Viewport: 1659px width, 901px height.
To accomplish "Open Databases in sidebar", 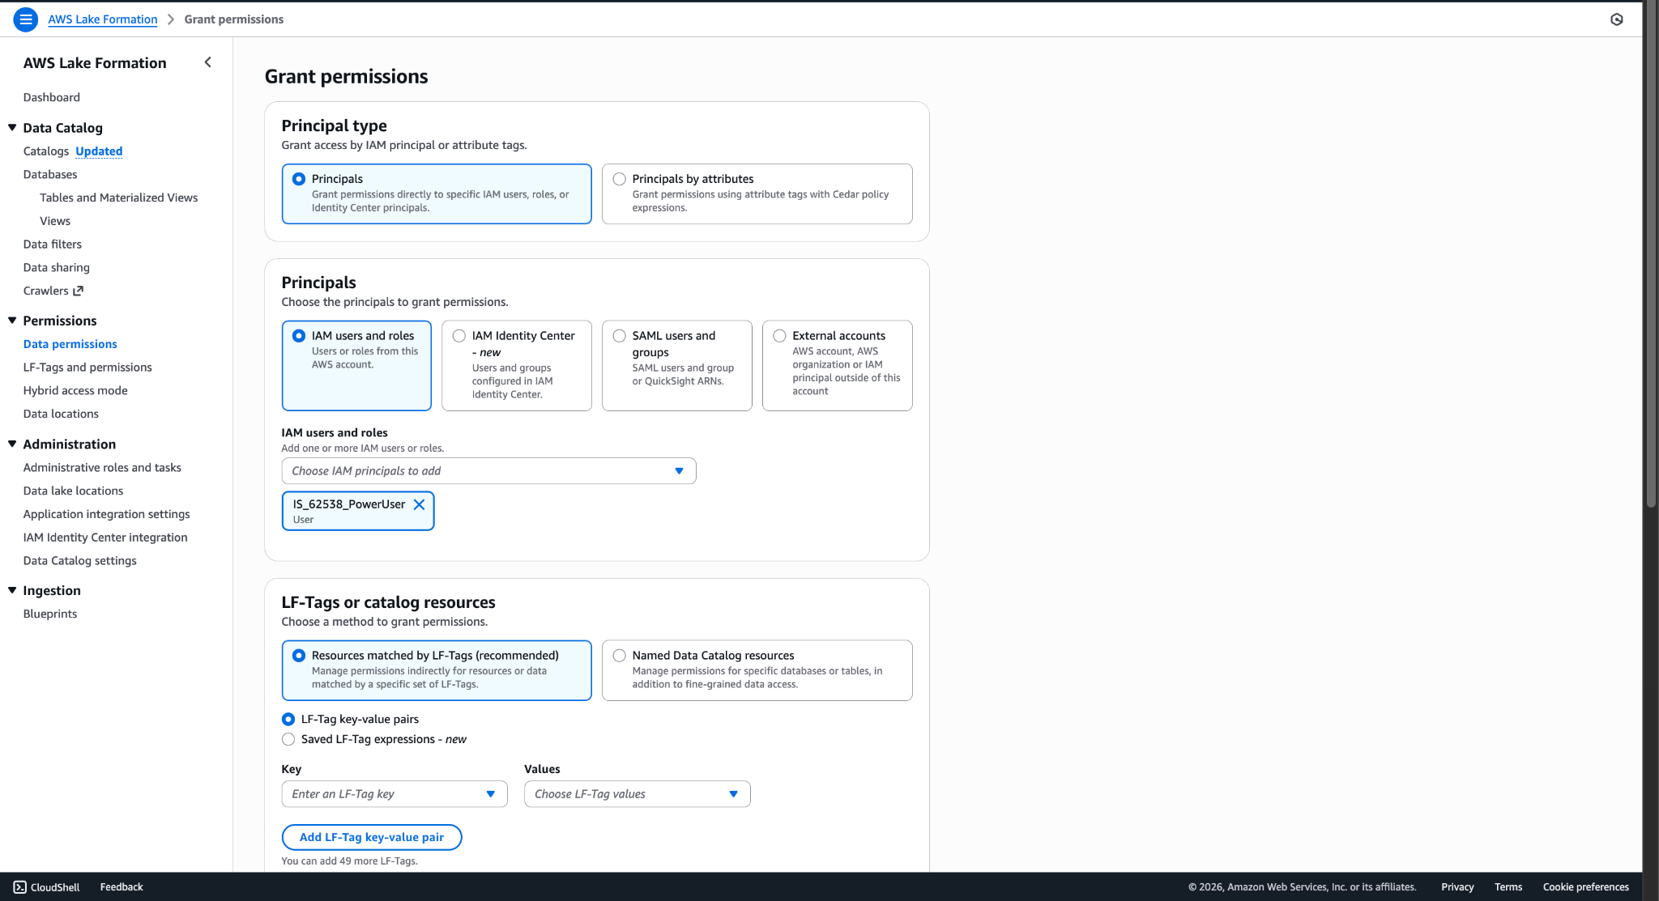I will 50,175.
